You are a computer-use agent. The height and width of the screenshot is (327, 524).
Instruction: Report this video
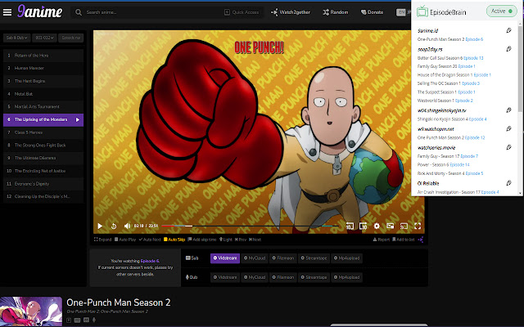382,240
